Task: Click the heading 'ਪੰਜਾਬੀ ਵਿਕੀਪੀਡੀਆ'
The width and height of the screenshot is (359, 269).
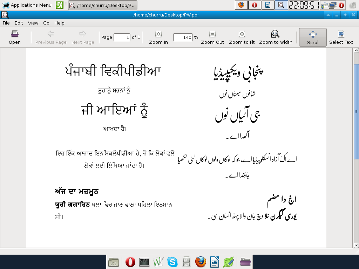Action: [113, 71]
